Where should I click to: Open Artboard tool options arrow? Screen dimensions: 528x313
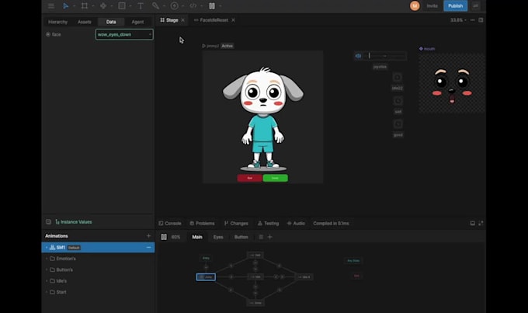[x=93, y=6]
